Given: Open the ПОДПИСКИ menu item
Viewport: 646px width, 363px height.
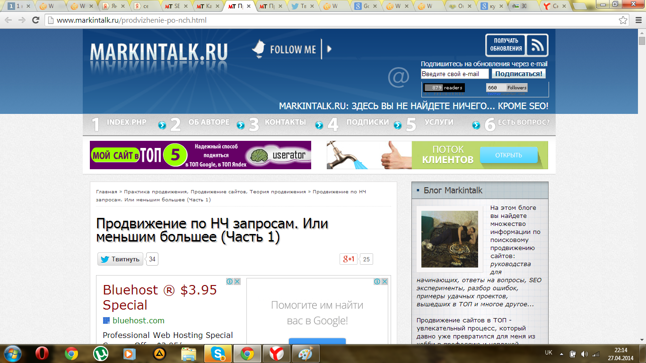Looking at the screenshot, I should tap(367, 122).
